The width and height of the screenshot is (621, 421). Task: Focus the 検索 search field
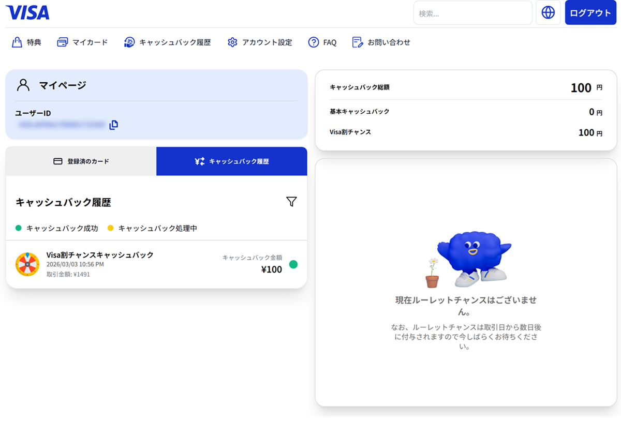click(472, 13)
